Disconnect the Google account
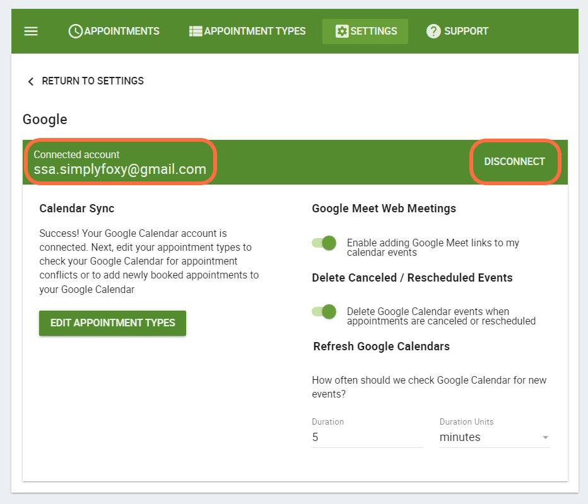The height and width of the screenshot is (504, 588). pyautogui.click(x=515, y=161)
